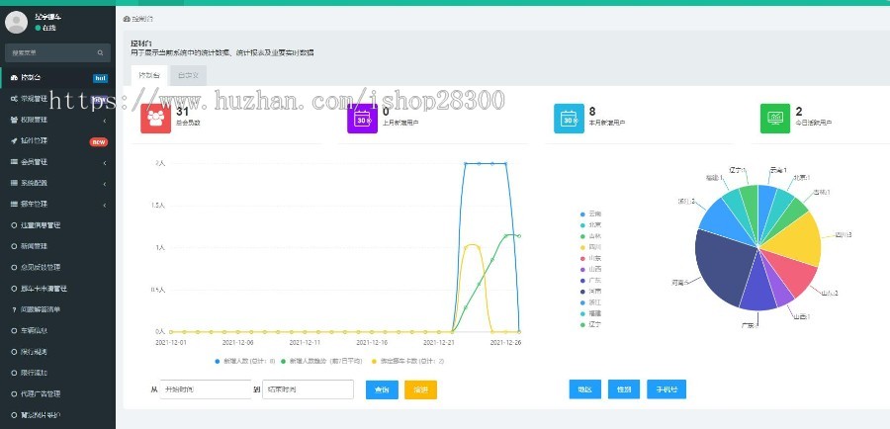Toggle 云南 in the pie chart legend
890x429 pixels.
click(x=591, y=214)
